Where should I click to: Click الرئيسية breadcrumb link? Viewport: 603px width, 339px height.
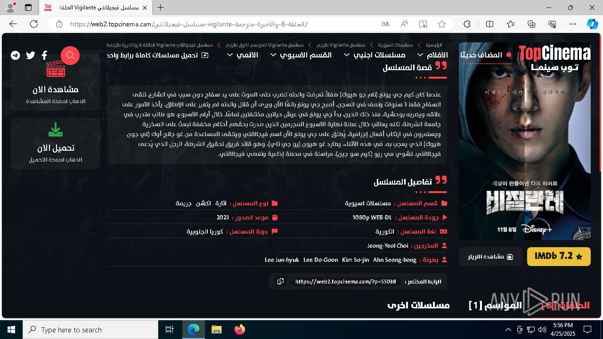(434, 45)
